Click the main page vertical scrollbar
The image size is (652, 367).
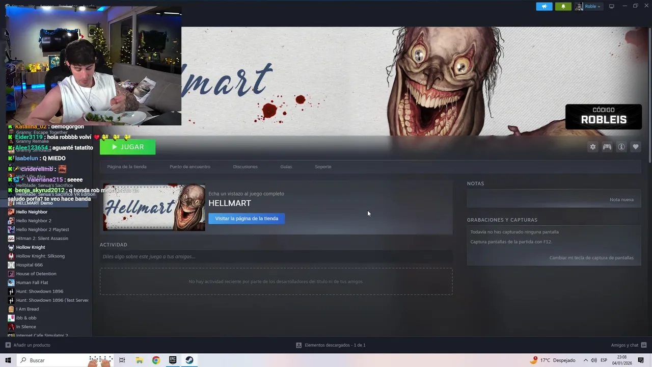649,94
